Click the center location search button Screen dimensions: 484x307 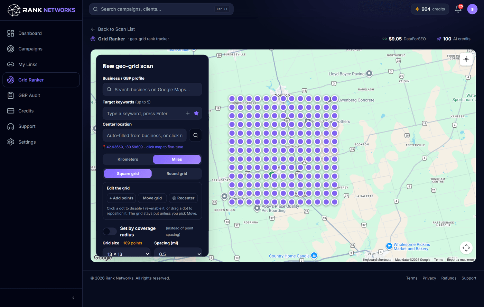click(x=196, y=135)
